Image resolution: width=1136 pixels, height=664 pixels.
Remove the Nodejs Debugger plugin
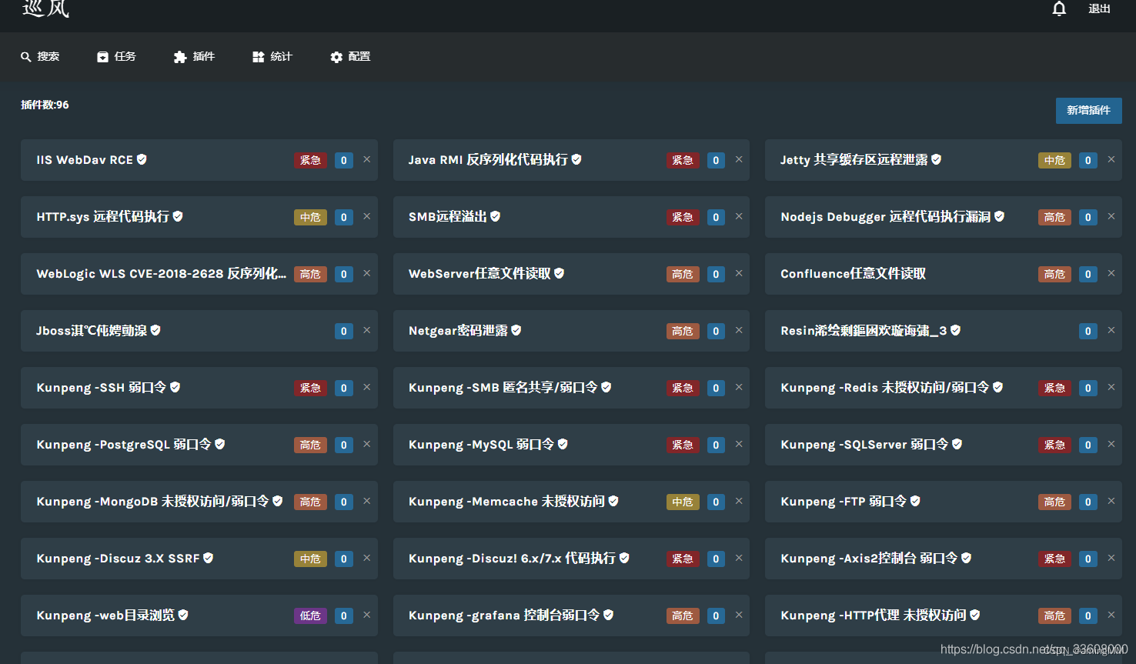[x=1111, y=216]
